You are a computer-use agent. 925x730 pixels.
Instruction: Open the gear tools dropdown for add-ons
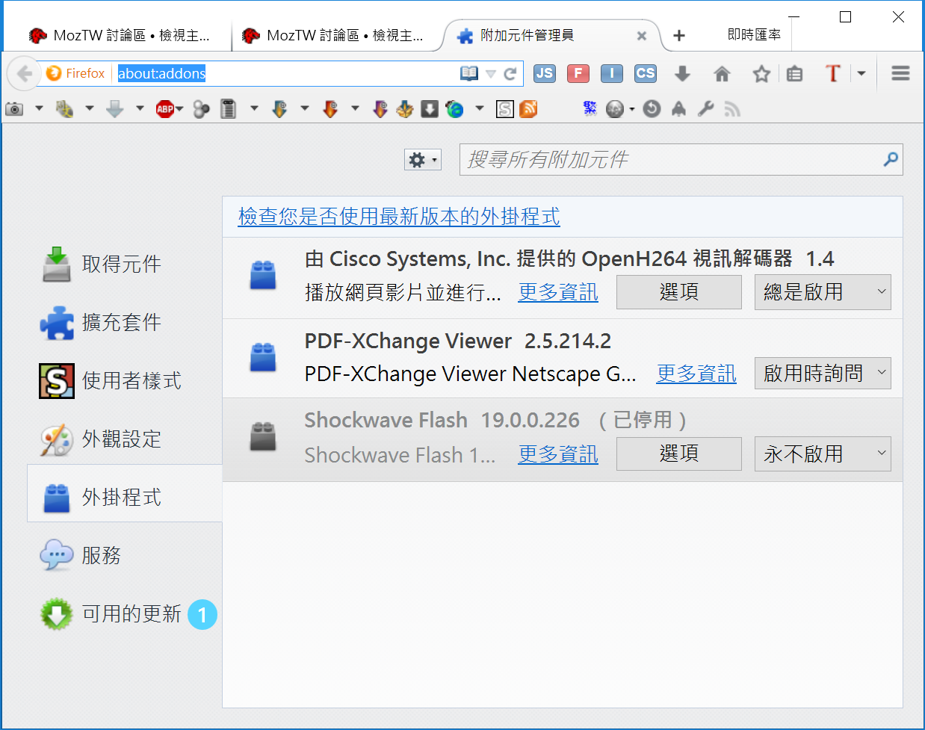pyautogui.click(x=423, y=159)
